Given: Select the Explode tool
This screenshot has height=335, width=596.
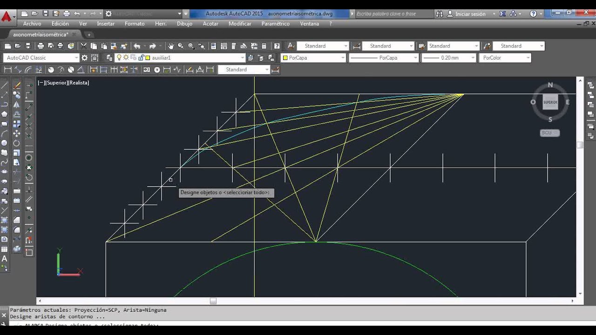Looking at the screenshot, I should 17,249.
